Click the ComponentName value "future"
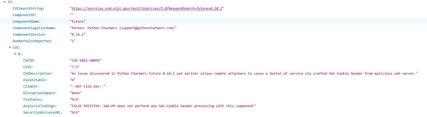The image size is (427, 117). pyautogui.click(x=78, y=22)
